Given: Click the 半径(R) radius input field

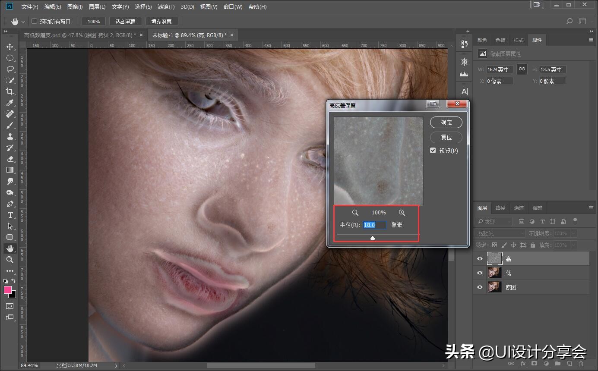Looking at the screenshot, I should pos(374,225).
